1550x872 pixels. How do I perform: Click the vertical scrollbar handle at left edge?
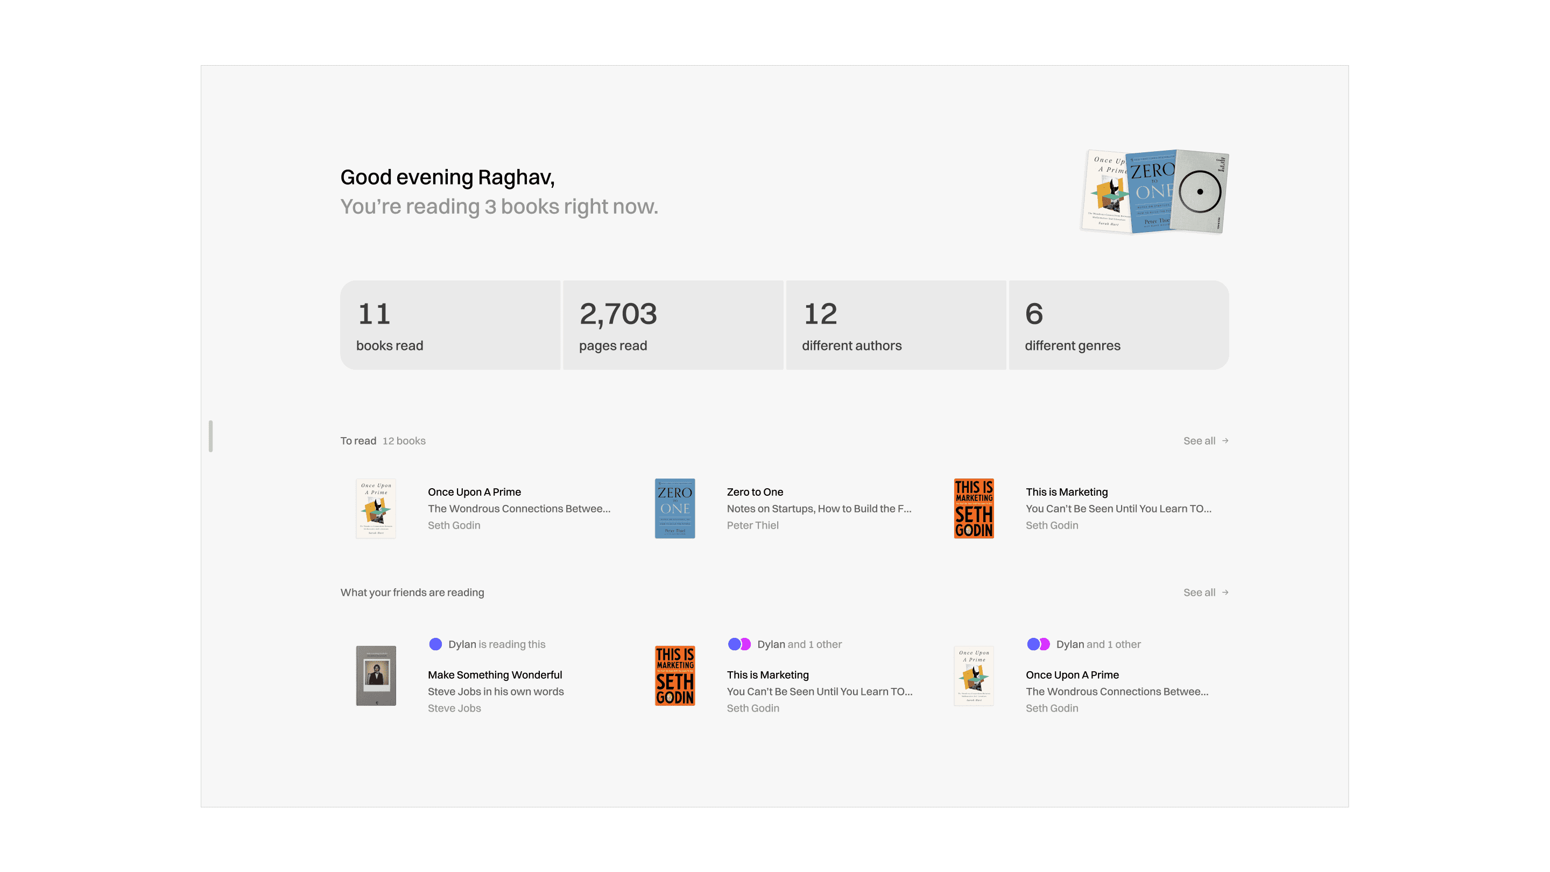click(x=210, y=435)
